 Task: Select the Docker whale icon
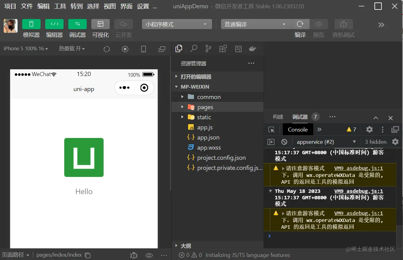(252, 48)
